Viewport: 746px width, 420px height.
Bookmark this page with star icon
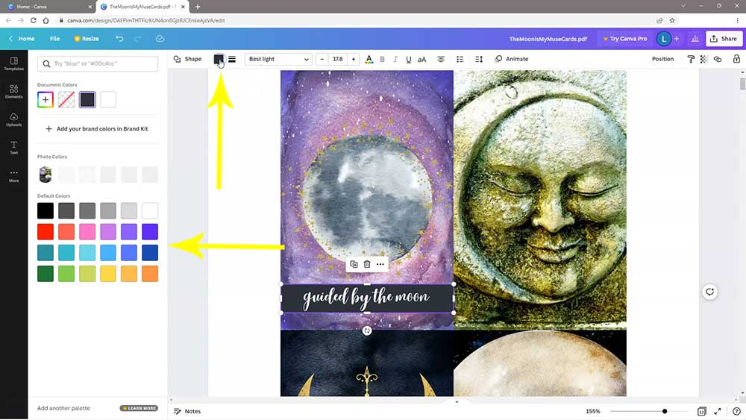click(672, 20)
